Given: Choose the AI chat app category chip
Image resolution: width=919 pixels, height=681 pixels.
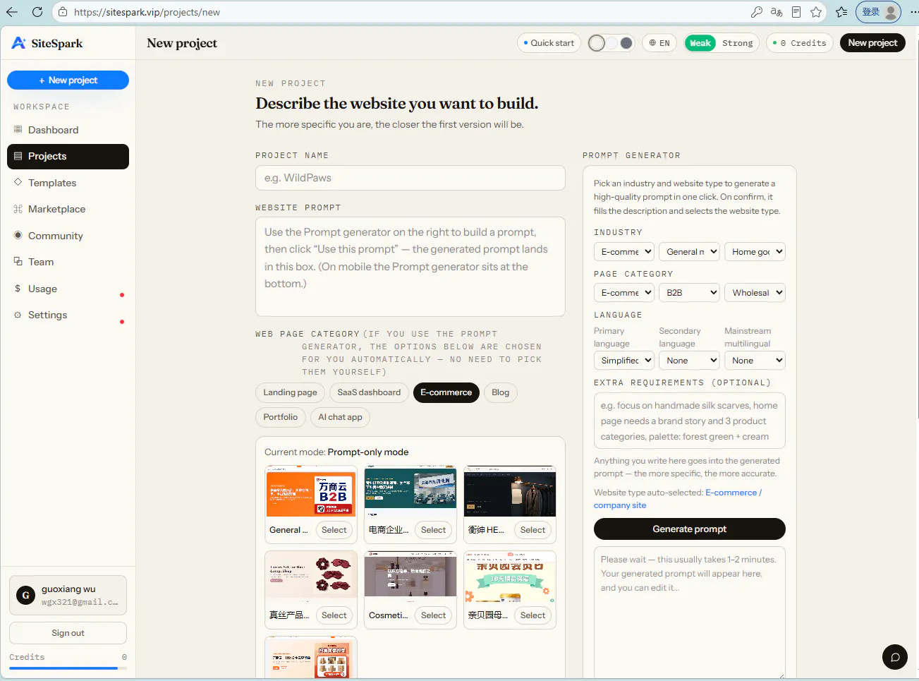Looking at the screenshot, I should pyautogui.click(x=340, y=417).
